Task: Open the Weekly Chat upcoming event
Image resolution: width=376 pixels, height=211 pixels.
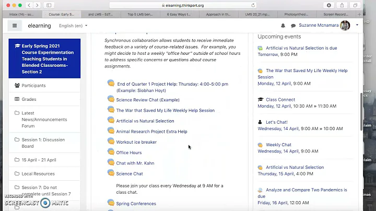Action: pyautogui.click(x=278, y=145)
